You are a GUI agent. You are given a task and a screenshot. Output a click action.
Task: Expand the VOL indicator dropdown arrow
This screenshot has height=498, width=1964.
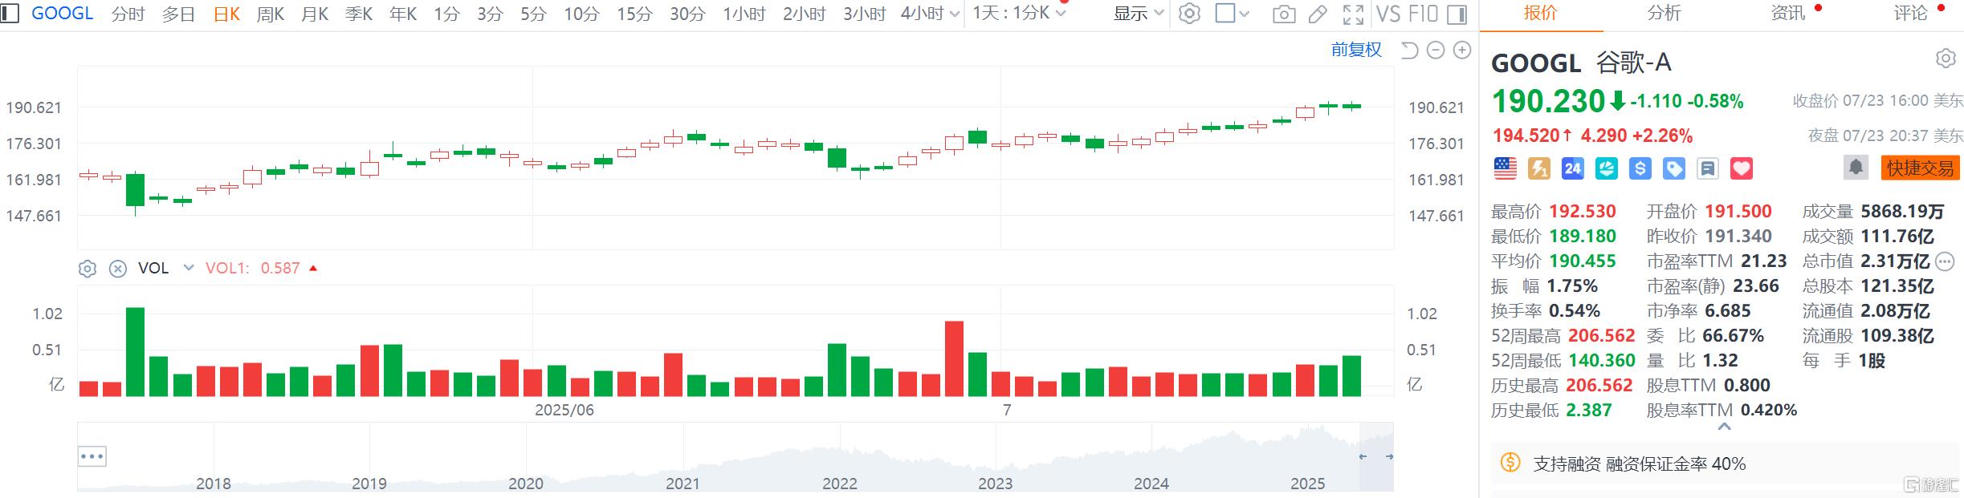pos(189,268)
